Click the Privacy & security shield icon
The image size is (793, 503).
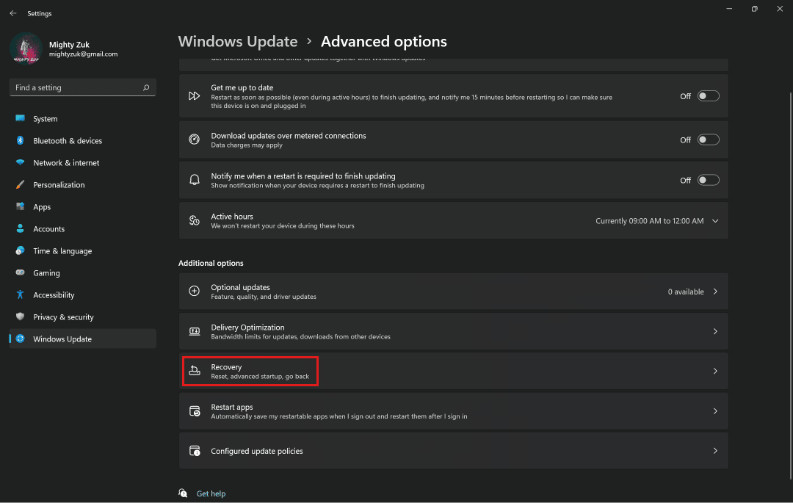[x=21, y=316]
